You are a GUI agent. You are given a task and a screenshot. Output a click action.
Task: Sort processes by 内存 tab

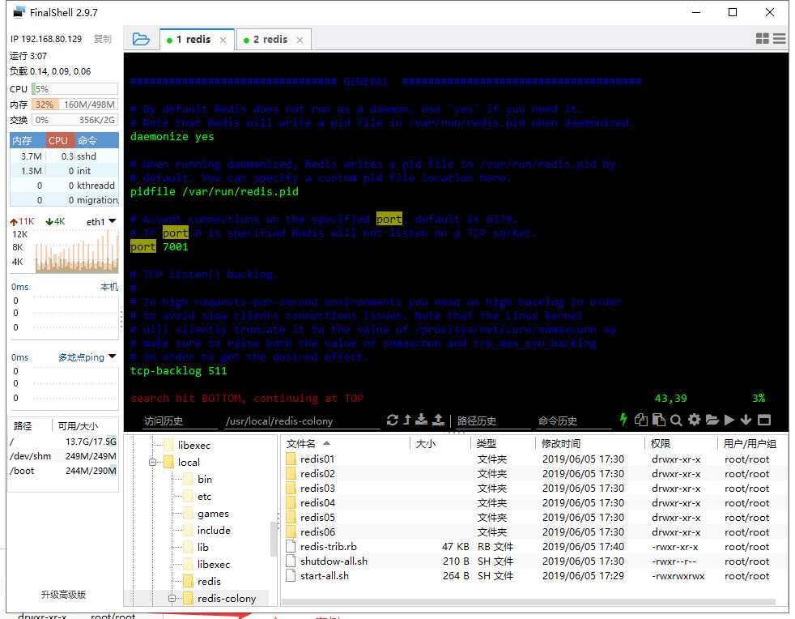(28, 140)
